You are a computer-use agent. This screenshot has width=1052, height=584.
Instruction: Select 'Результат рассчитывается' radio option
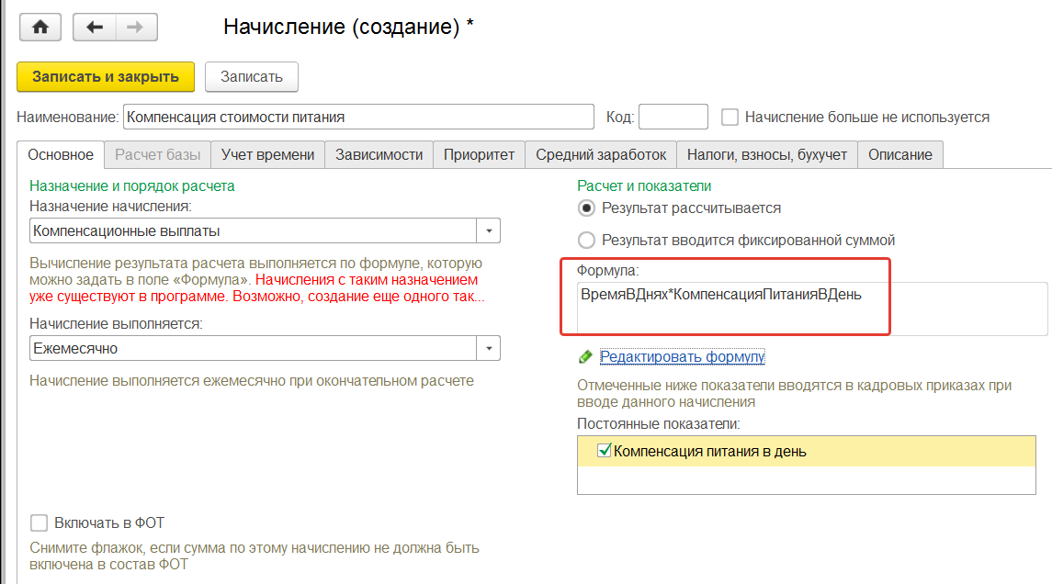click(586, 208)
